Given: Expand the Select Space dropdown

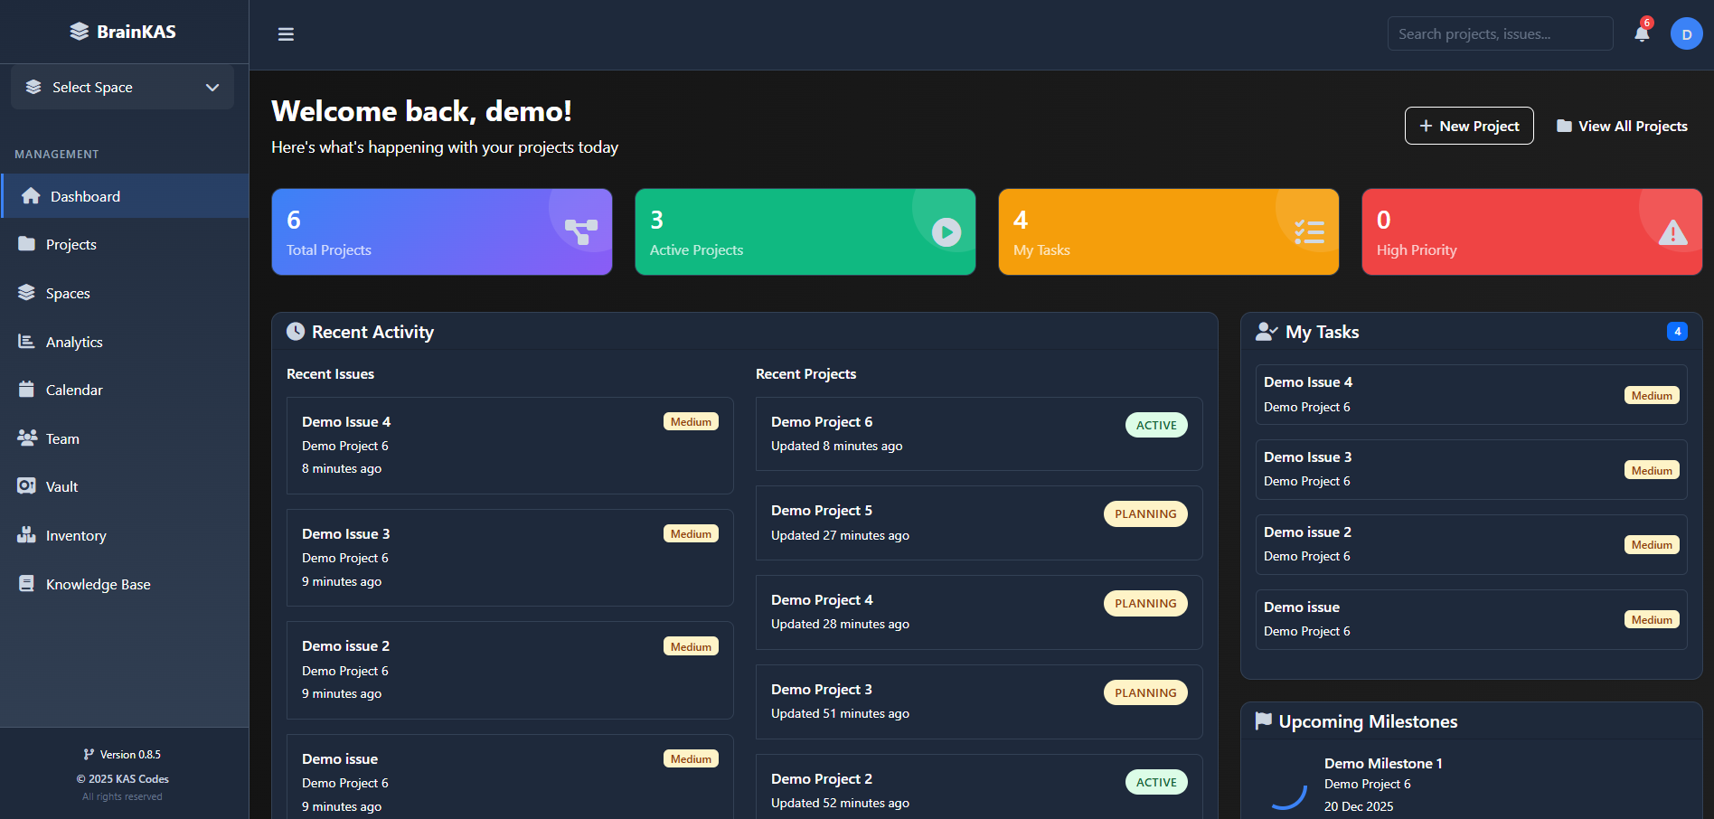Looking at the screenshot, I should 121,87.
